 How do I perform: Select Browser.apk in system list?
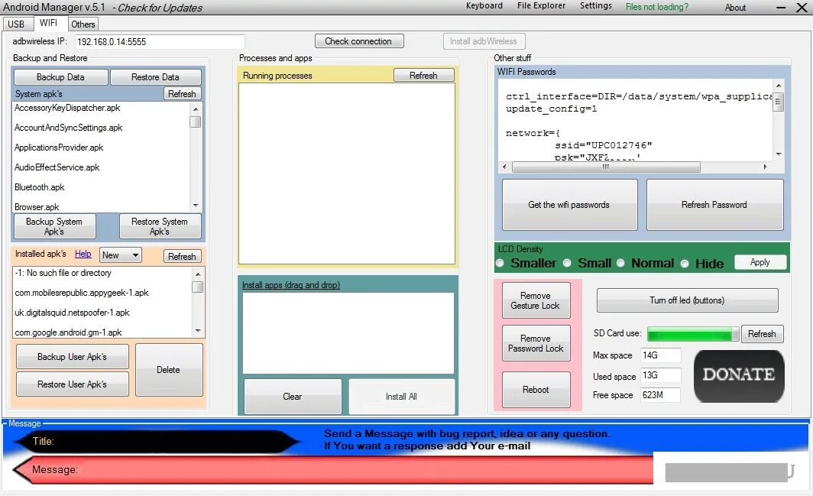(x=37, y=206)
